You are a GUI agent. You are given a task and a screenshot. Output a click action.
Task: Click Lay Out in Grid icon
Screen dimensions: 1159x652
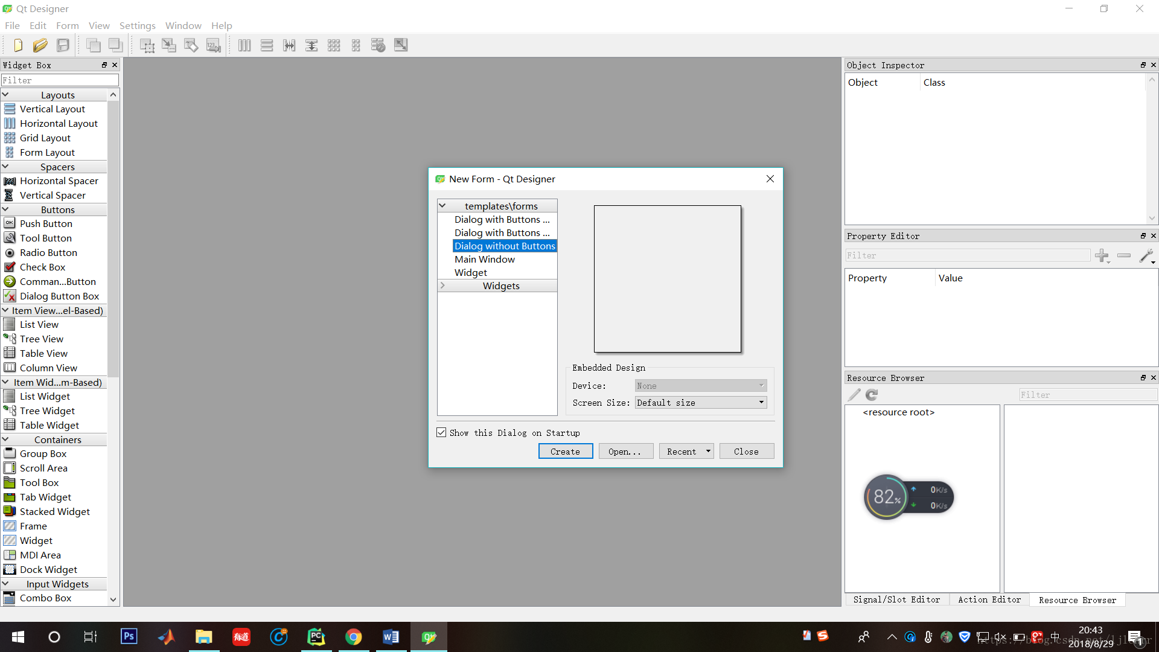tap(334, 45)
